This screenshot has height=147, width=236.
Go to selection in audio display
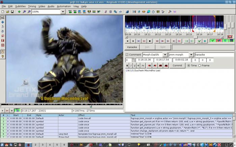click(205, 41)
